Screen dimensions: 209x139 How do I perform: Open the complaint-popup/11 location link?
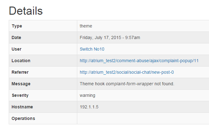139,61
